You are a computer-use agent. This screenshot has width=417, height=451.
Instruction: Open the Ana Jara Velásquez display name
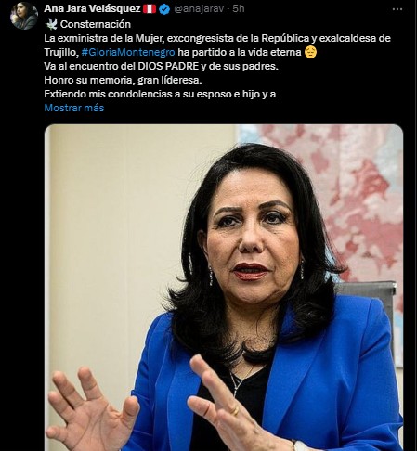92,8
